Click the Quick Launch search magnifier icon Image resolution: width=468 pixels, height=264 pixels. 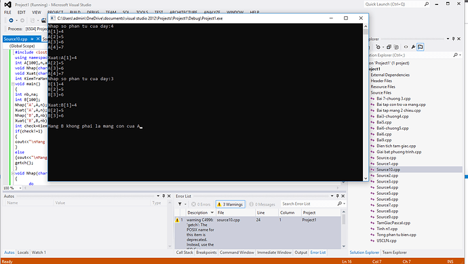(427, 4)
